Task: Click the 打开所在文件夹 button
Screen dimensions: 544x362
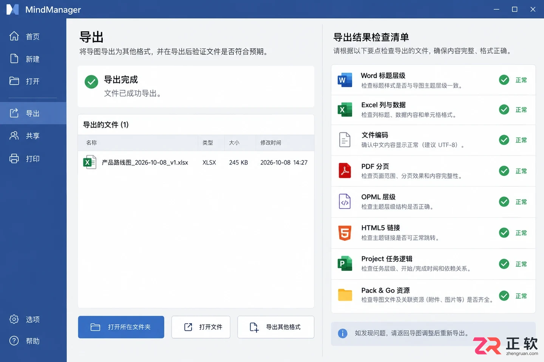Action: tap(121, 327)
